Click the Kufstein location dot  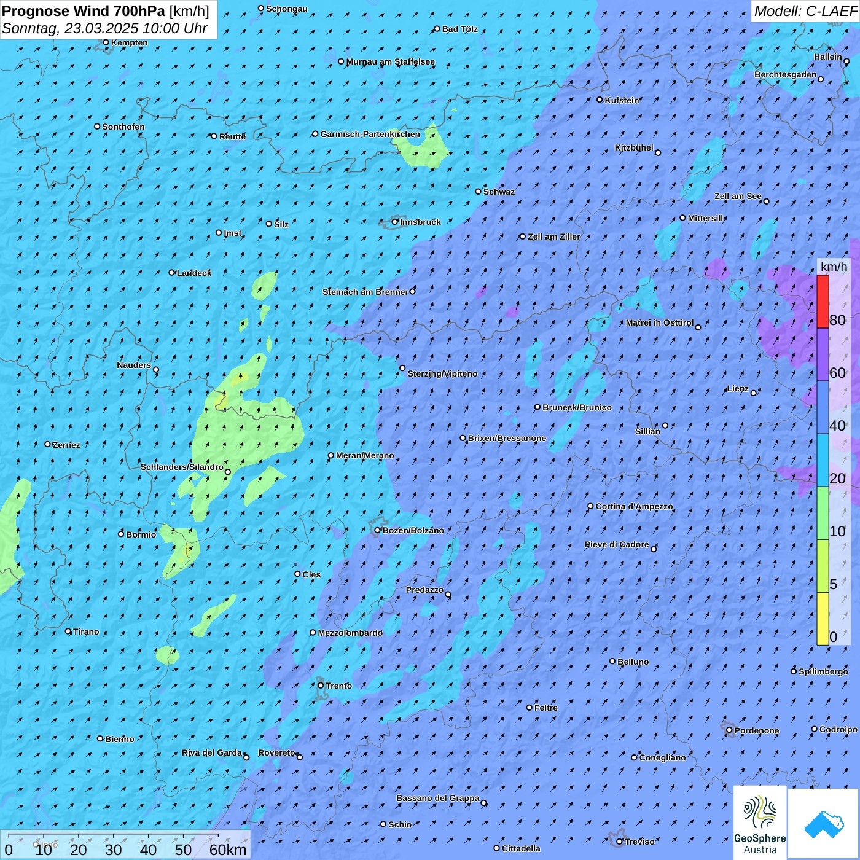600,100
